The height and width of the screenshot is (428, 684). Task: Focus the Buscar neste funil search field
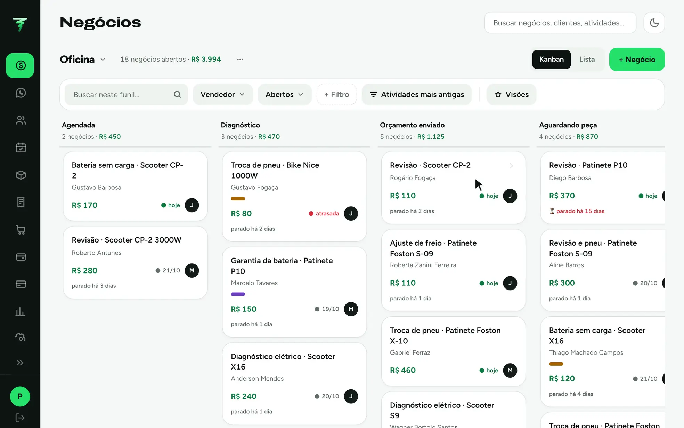pyautogui.click(x=126, y=95)
